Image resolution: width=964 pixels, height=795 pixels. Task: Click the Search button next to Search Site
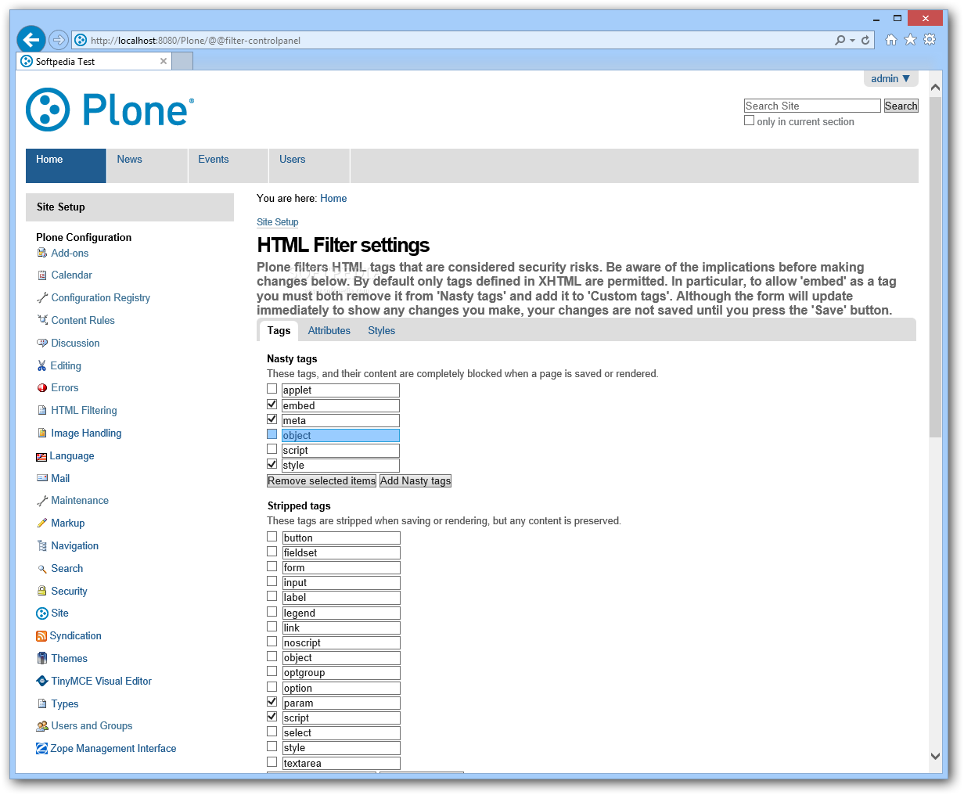tap(901, 106)
